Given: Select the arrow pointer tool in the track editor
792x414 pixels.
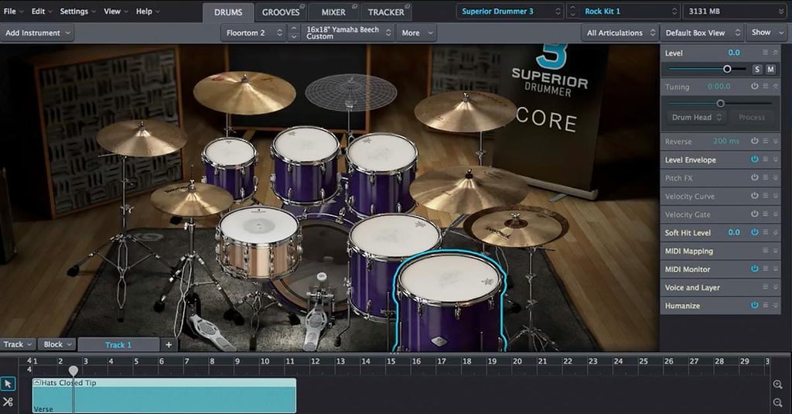Looking at the screenshot, I should [x=8, y=384].
